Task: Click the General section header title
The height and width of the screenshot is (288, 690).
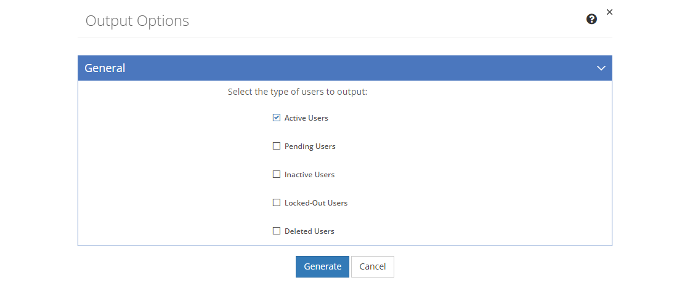Action: coord(105,68)
